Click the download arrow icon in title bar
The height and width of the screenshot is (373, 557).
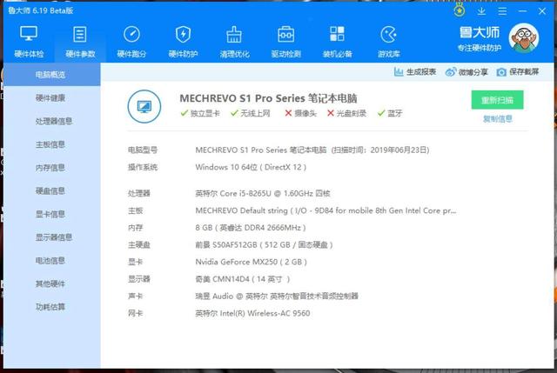(x=481, y=11)
